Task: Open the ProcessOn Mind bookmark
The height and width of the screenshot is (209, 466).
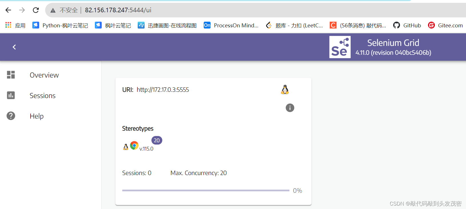Action: click(231, 25)
